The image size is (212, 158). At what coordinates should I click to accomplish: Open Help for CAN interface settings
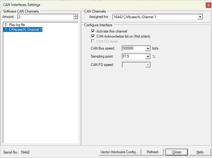pos(200,152)
